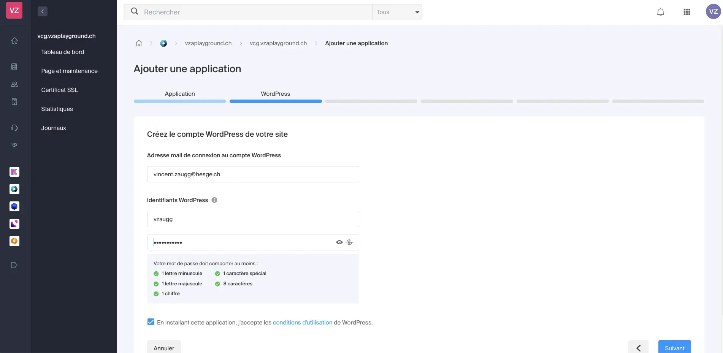This screenshot has height=353, width=723.
Task: Click the WordPress username input field
Action: pos(253,219)
